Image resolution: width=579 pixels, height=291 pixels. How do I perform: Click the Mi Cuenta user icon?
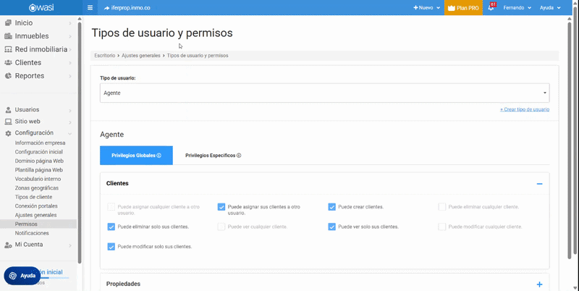click(x=8, y=245)
